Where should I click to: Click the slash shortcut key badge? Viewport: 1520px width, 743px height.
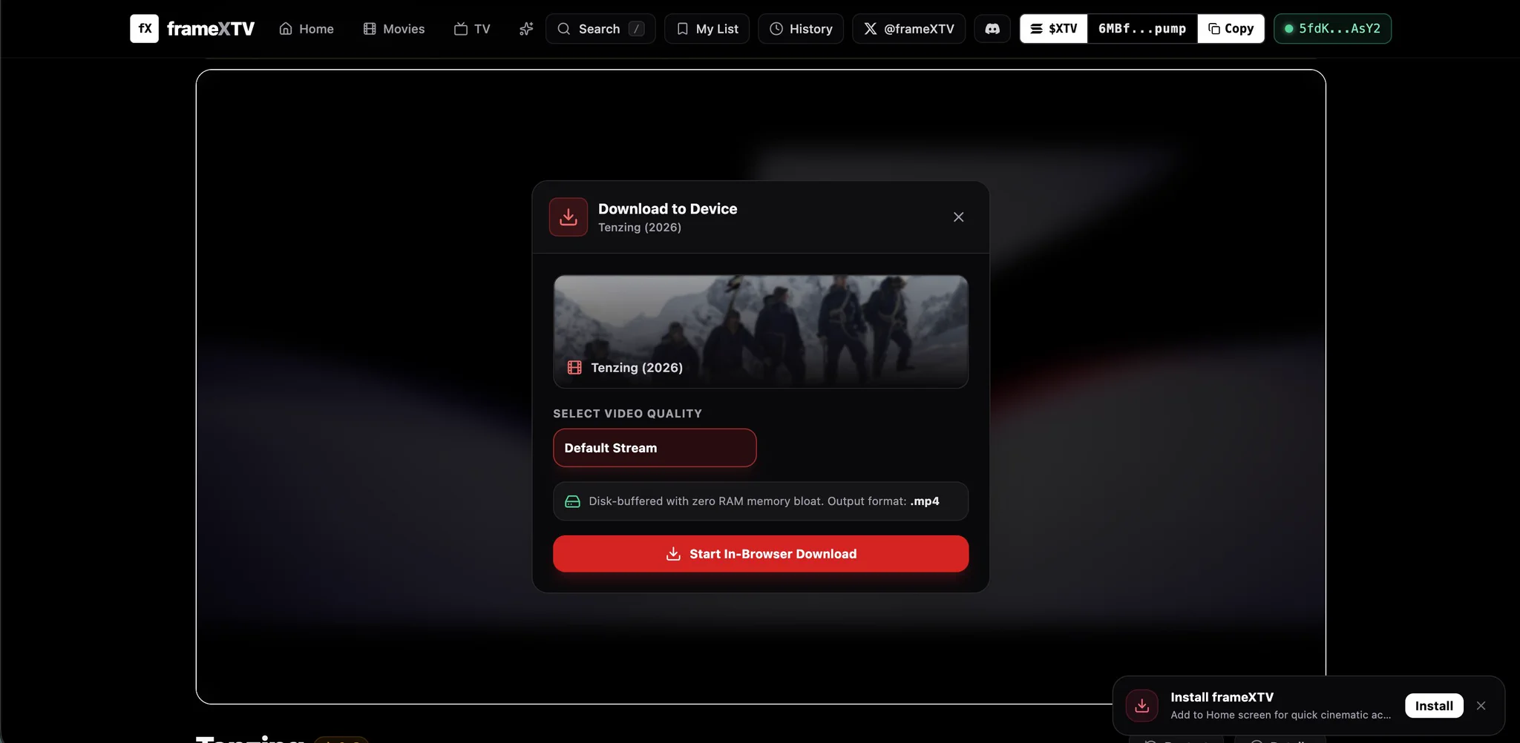pos(636,28)
